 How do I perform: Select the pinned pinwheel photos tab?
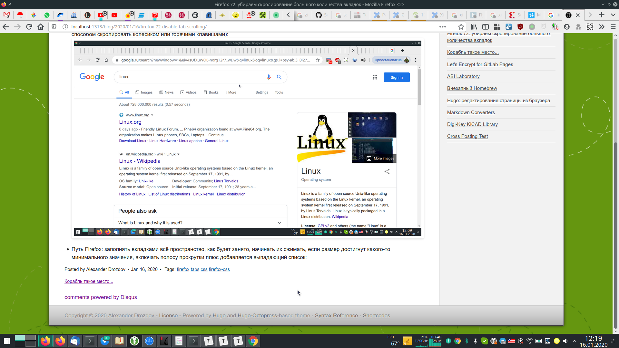34,15
